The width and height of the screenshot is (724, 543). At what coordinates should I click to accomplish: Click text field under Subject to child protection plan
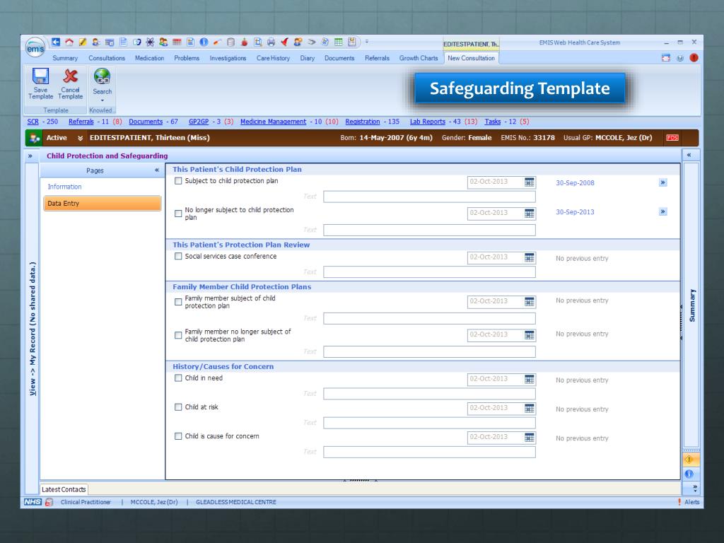point(429,197)
